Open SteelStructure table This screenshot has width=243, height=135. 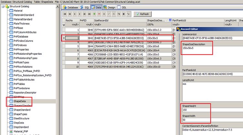click(21, 118)
